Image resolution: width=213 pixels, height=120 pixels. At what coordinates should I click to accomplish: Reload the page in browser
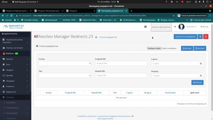tap(11, 16)
